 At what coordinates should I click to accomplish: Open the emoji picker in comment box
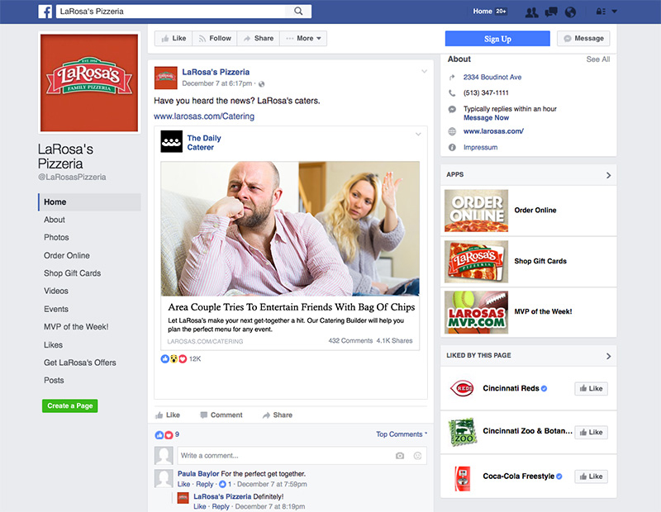417,456
